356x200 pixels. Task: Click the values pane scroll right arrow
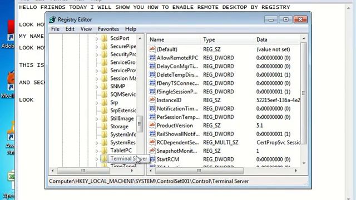(296, 171)
